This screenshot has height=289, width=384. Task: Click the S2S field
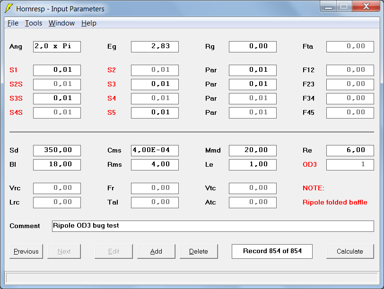(x=57, y=85)
